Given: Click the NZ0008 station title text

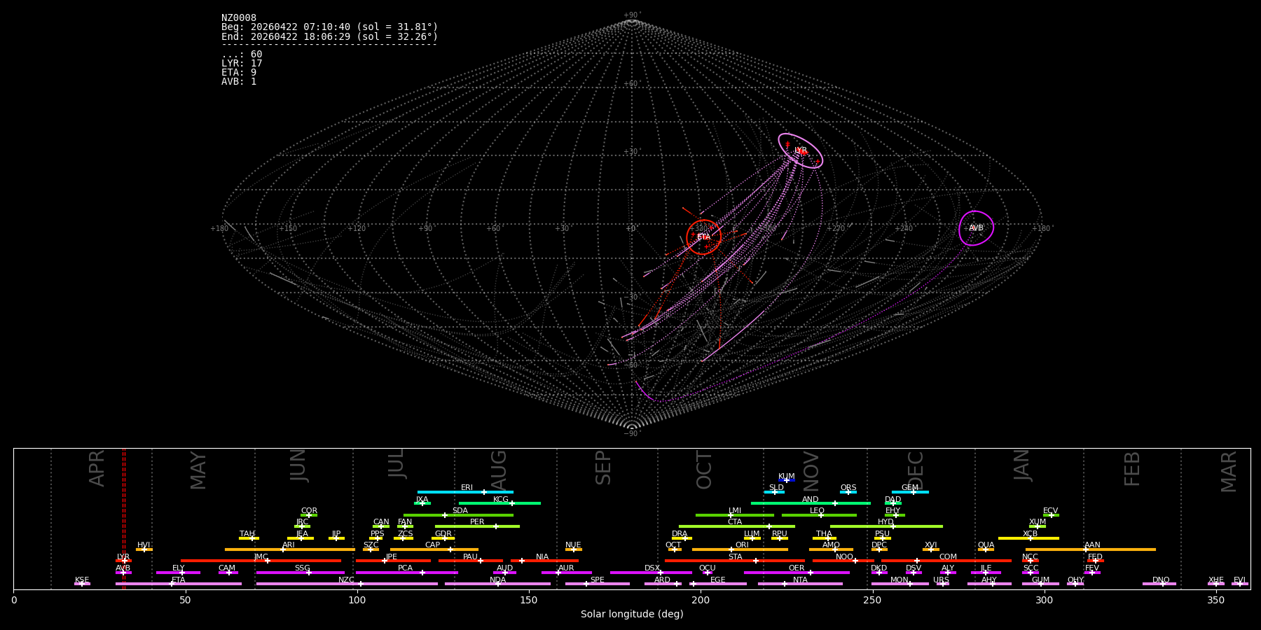Looking at the screenshot, I should pos(239,18).
